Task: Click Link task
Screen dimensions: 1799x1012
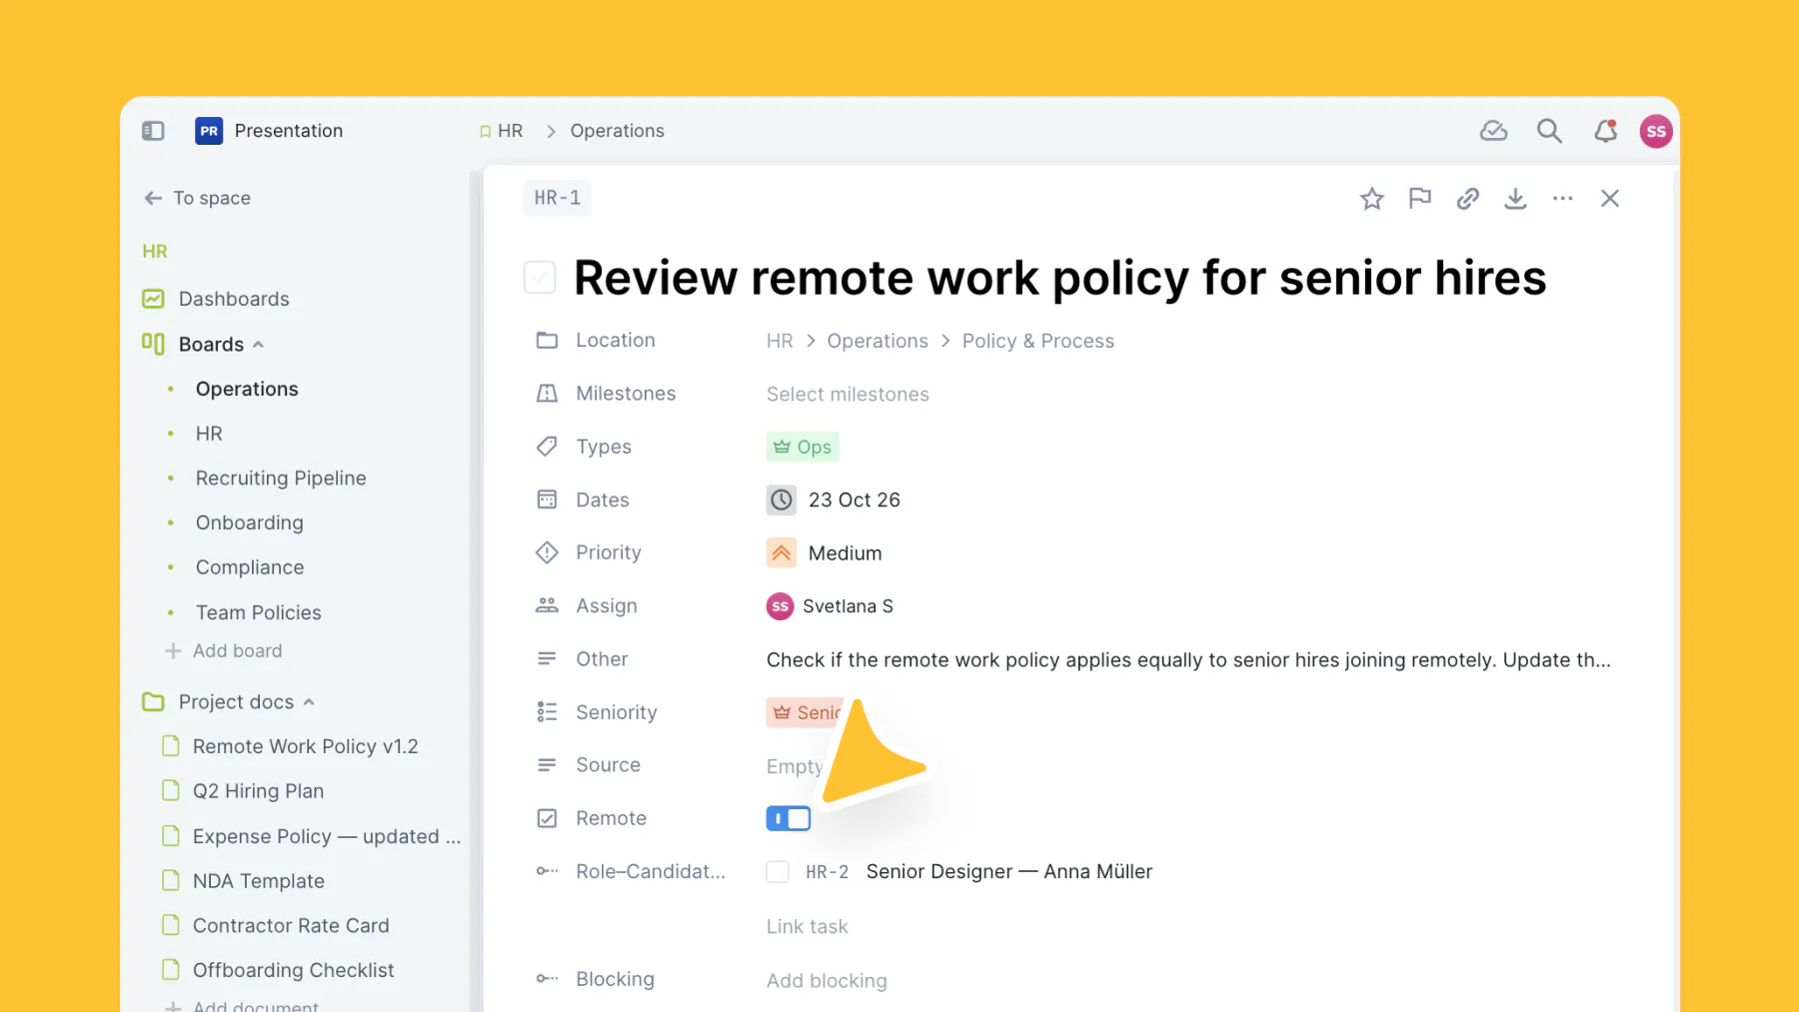Action: 808,927
